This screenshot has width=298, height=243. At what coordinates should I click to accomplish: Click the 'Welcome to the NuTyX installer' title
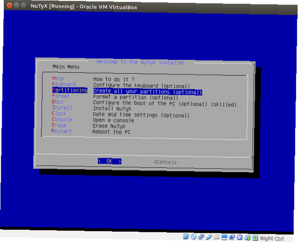141,62
